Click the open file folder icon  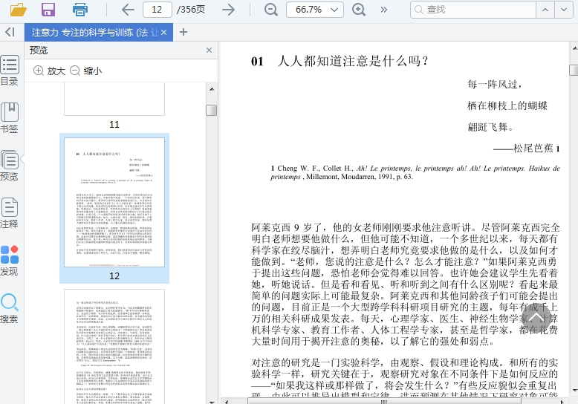18,10
